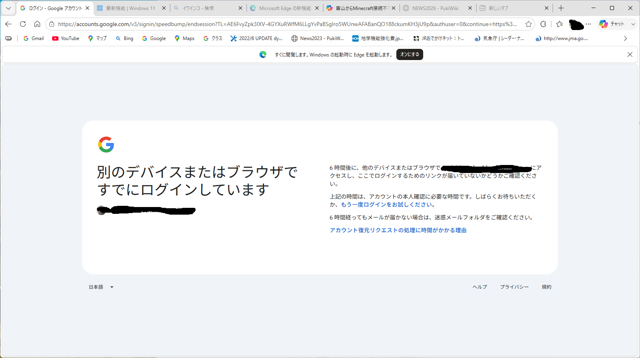Open the 地学機能強化 bookmark

(378, 38)
